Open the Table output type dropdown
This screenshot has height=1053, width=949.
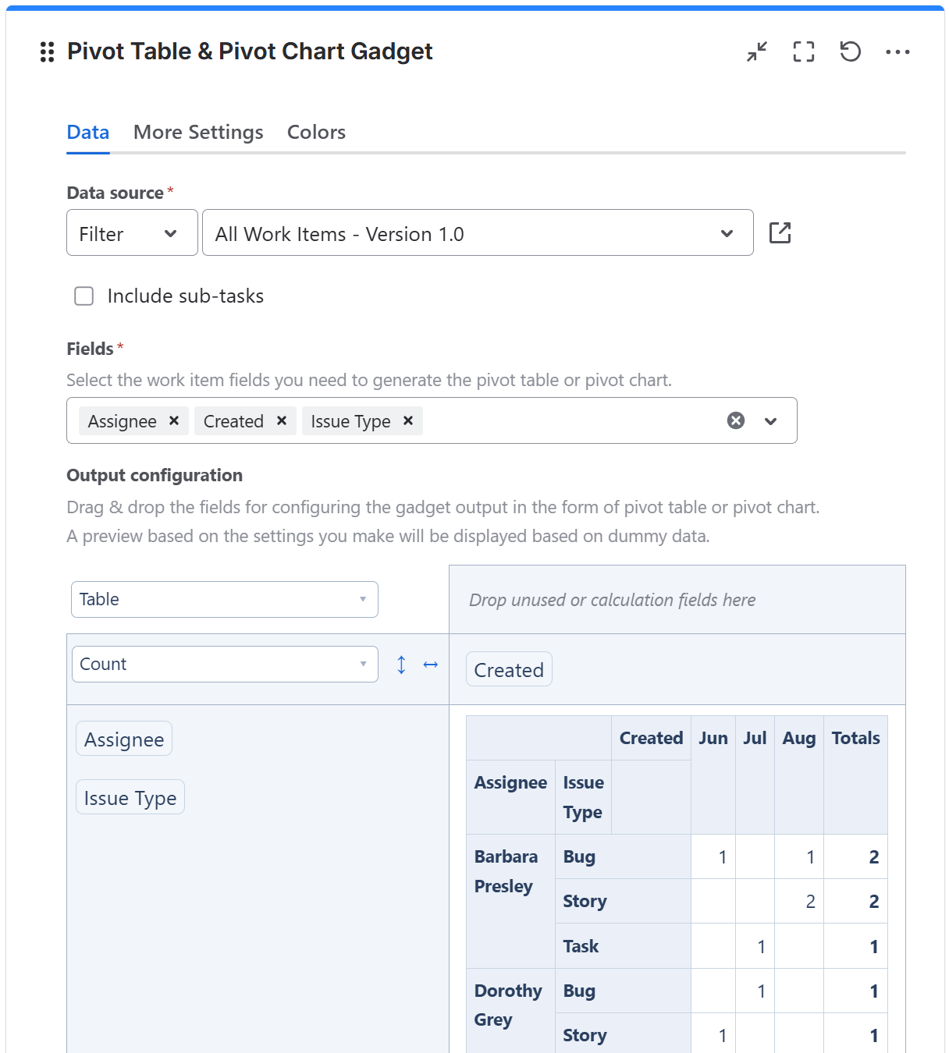coord(225,599)
